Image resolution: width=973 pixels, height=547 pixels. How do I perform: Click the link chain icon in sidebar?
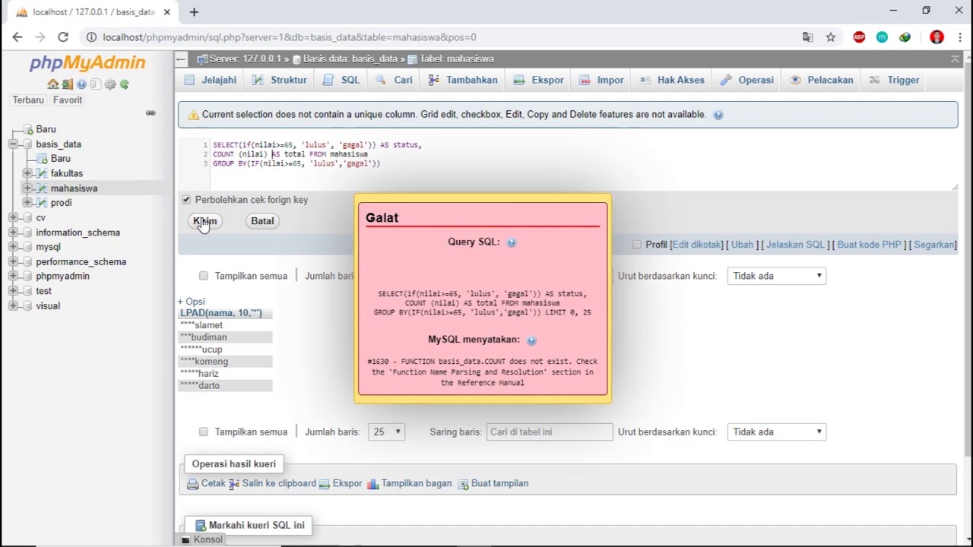pyautogui.click(x=151, y=113)
